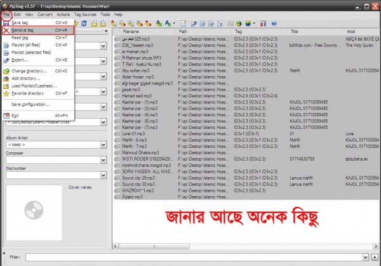
Task: Sort by the Title column header
Action: tap(316, 32)
